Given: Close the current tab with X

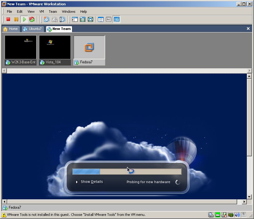Looking at the screenshot, I should (x=248, y=29).
